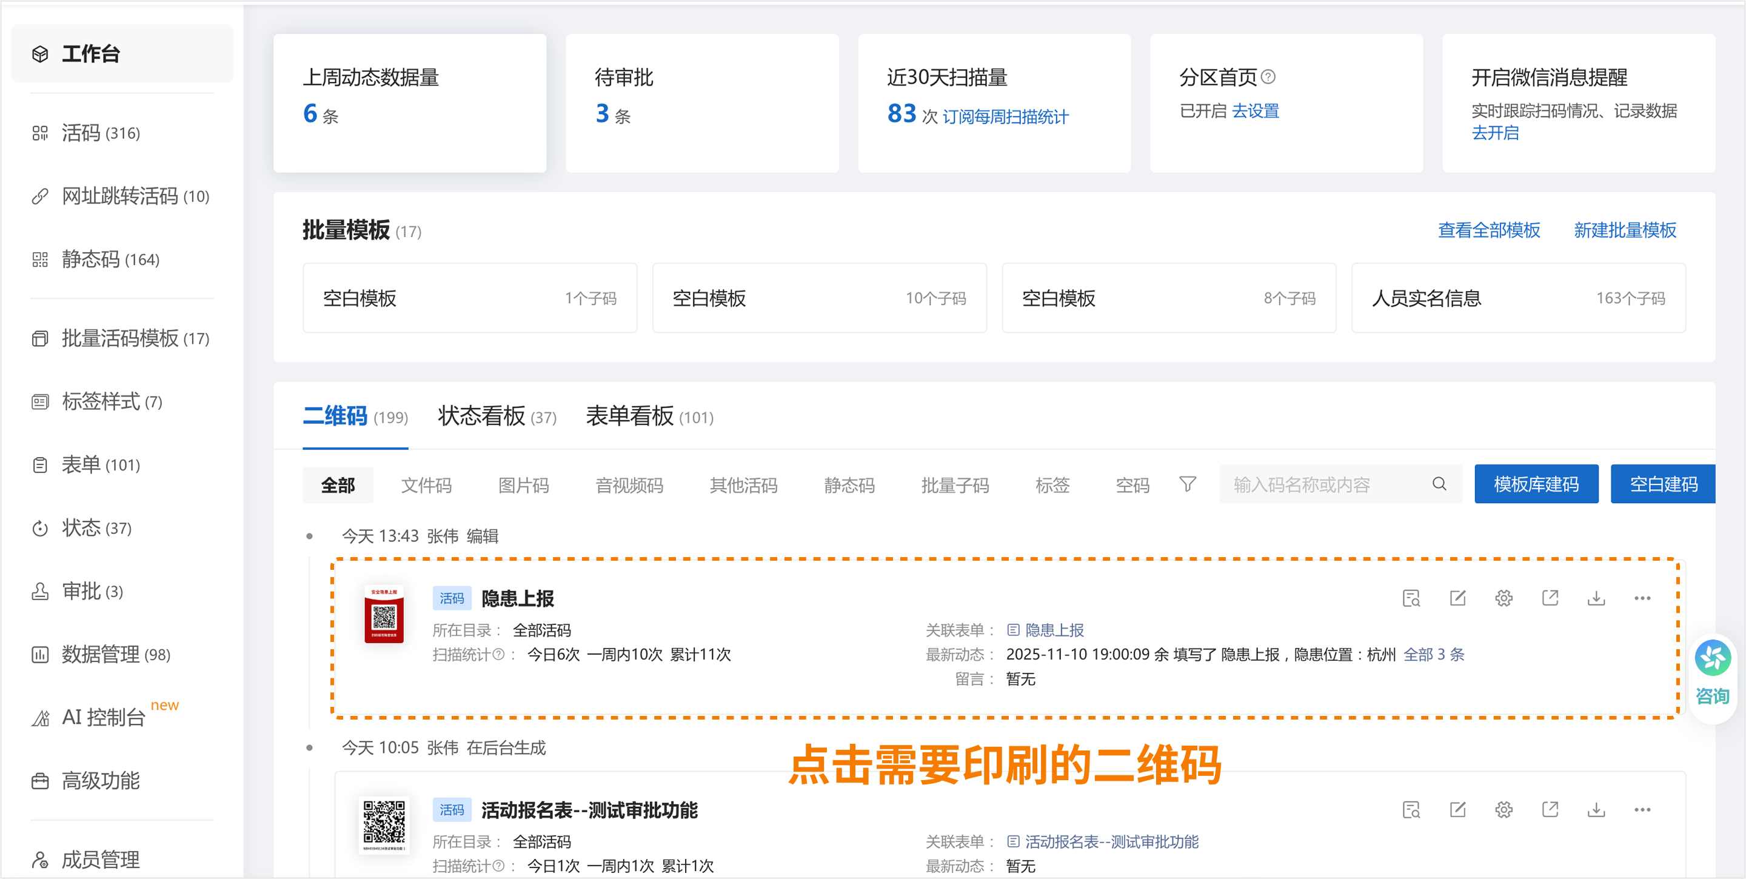Open settings gear for 隐患上报 code
Image resolution: width=1746 pixels, height=879 pixels.
[x=1503, y=598]
